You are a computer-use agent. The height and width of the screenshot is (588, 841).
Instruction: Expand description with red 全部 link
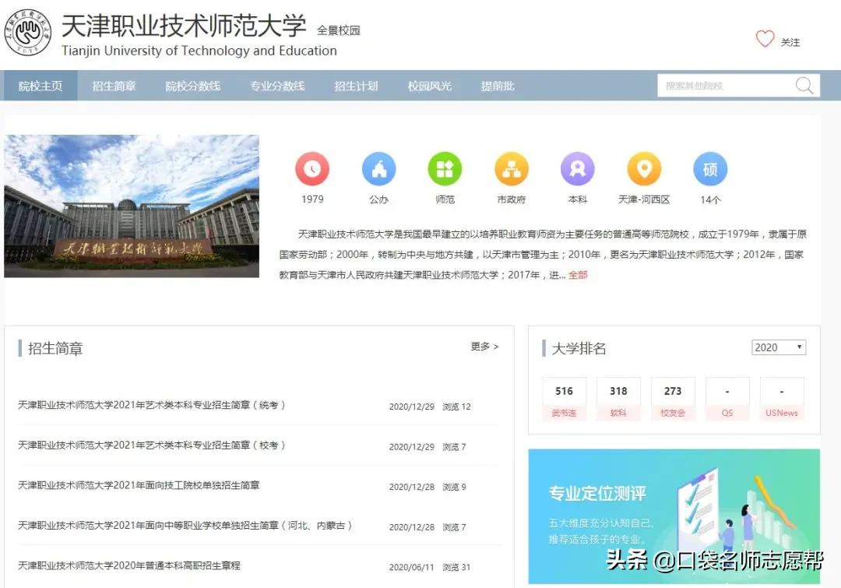(578, 275)
